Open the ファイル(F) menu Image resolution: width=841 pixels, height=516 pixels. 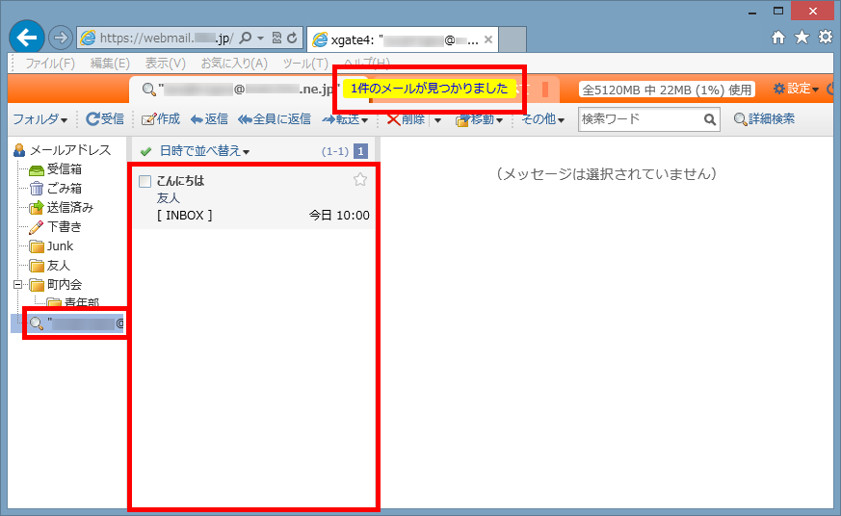tap(50, 64)
